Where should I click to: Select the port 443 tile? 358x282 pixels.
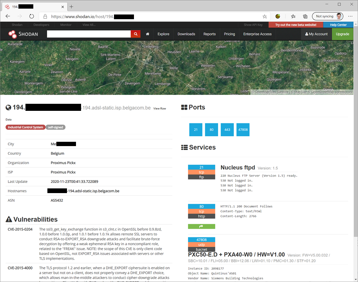click(x=227, y=130)
